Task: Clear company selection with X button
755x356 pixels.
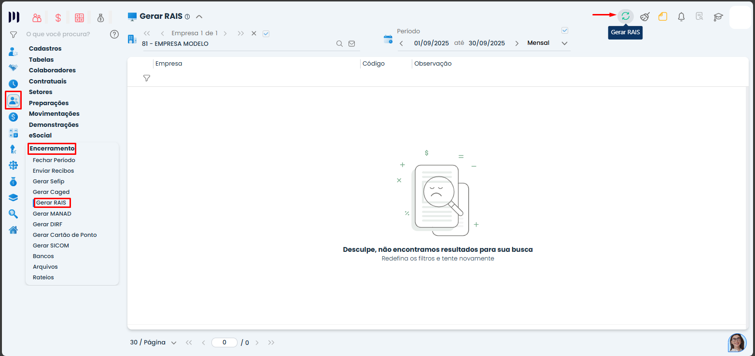Action: [x=254, y=33]
